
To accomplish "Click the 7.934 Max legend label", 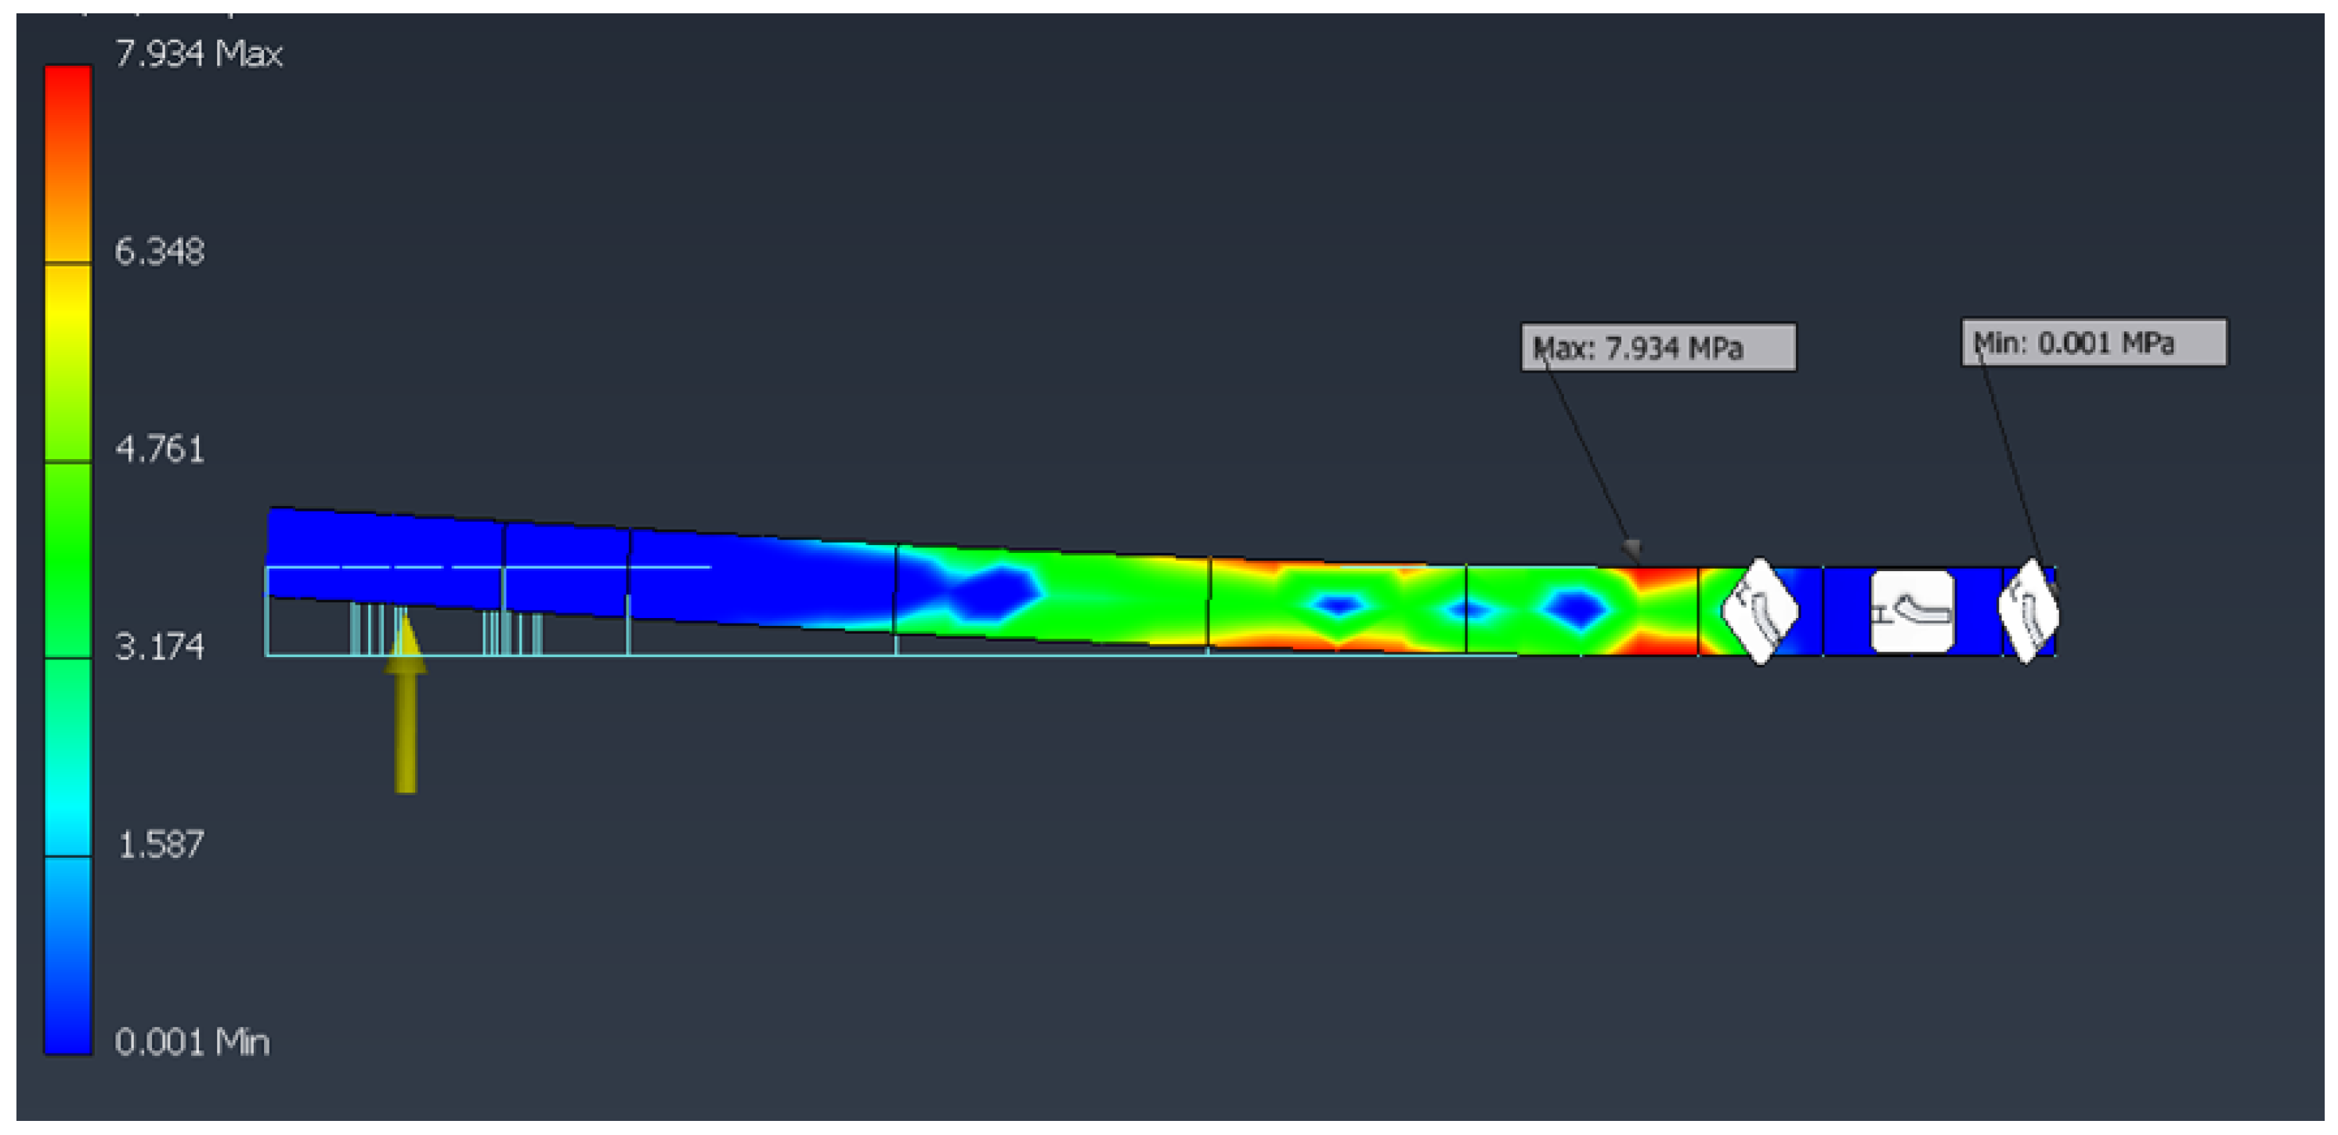I will pos(198,55).
